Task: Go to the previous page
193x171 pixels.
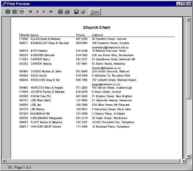Action: 37,12
